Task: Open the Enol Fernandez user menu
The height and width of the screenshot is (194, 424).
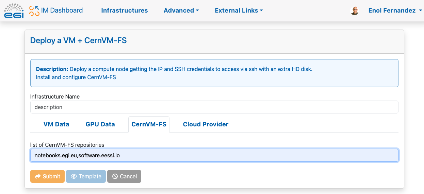Action: pyautogui.click(x=395, y=11)
